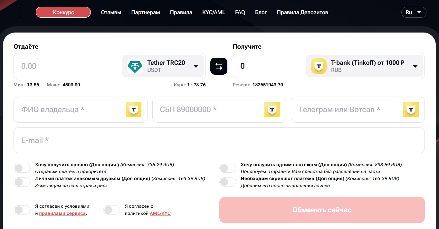Click the ФИО владельца input field
439x229 pixels.
click(x=81, y=110)
